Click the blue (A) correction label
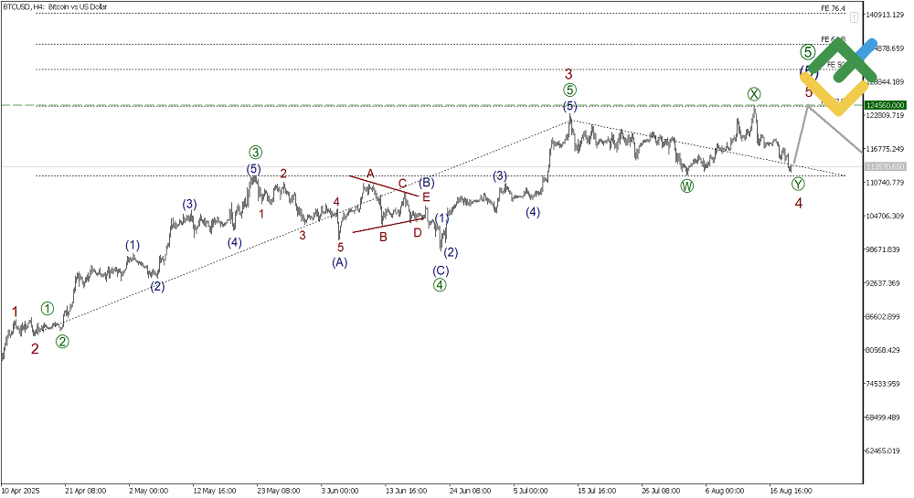The height and width of the screenshot is (498, 914). (x=340, y=262)
